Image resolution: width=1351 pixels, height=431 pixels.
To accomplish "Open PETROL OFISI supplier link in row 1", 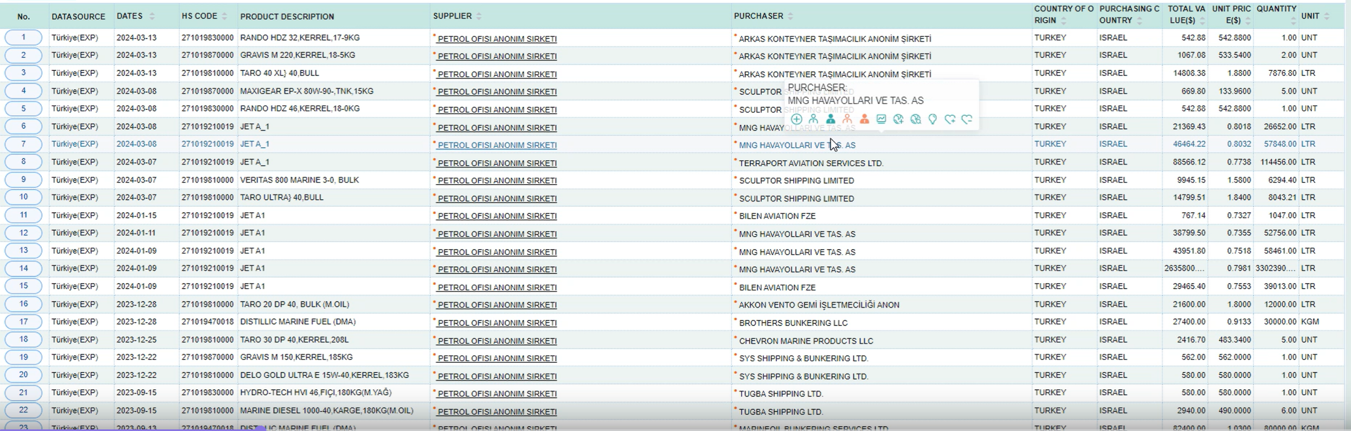I will click(497, 38).
